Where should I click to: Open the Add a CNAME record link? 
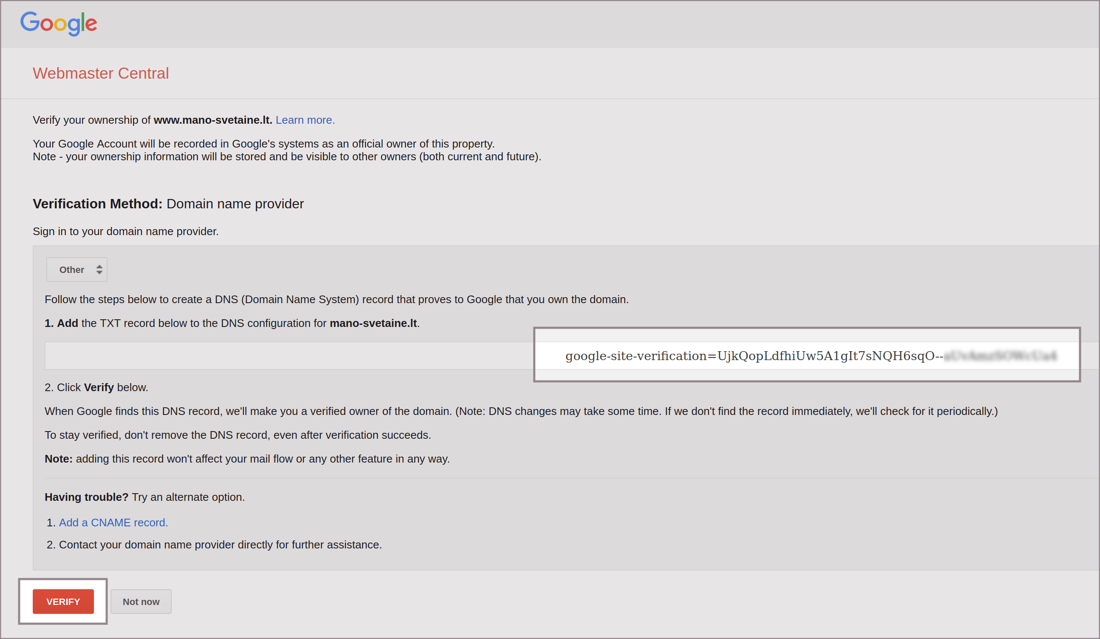point(113,523)
